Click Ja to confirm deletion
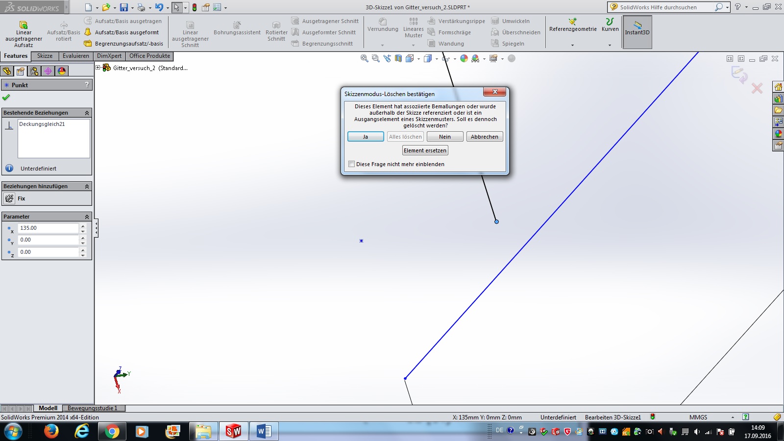Viewport: 784px width, 441px height. point(366,137)
